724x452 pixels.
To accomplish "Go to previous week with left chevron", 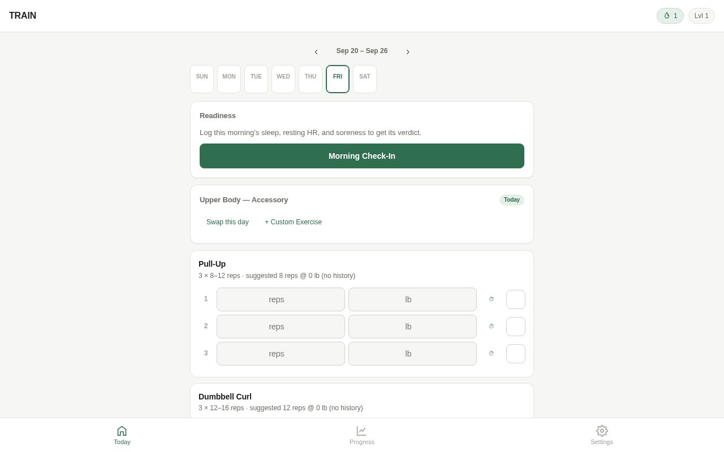I will click(316, 51).
